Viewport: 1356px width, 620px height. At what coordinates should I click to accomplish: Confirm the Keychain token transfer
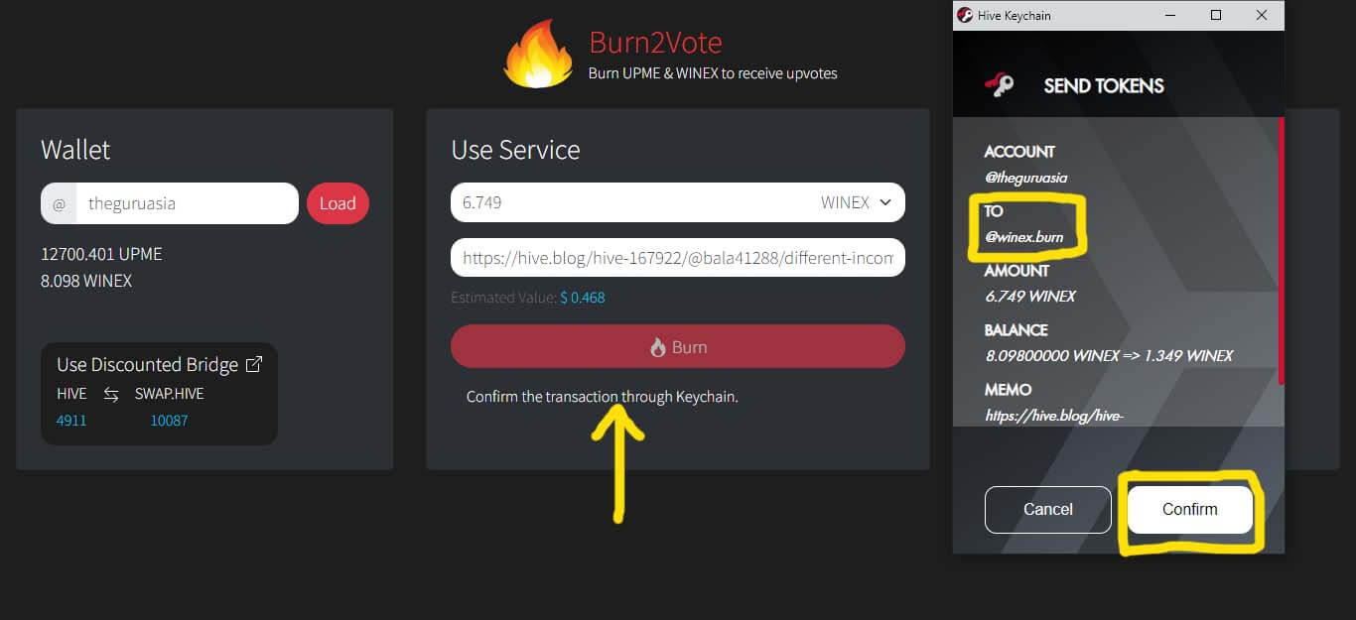click(1189, 509)
